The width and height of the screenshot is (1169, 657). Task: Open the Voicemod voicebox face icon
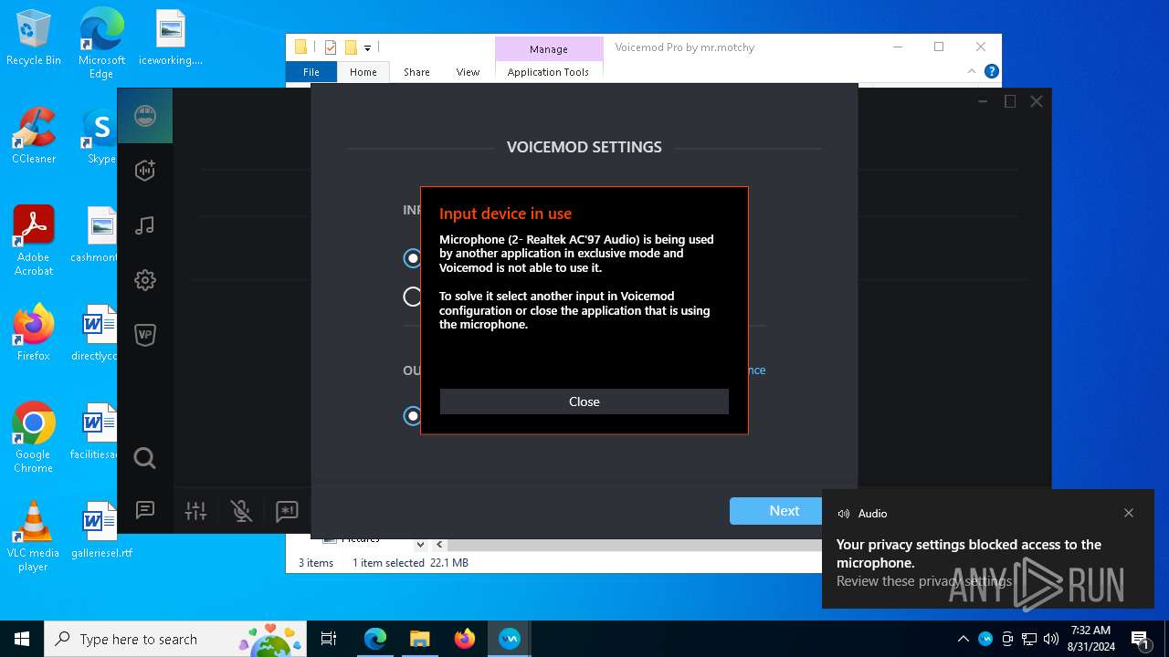point(145,116)
